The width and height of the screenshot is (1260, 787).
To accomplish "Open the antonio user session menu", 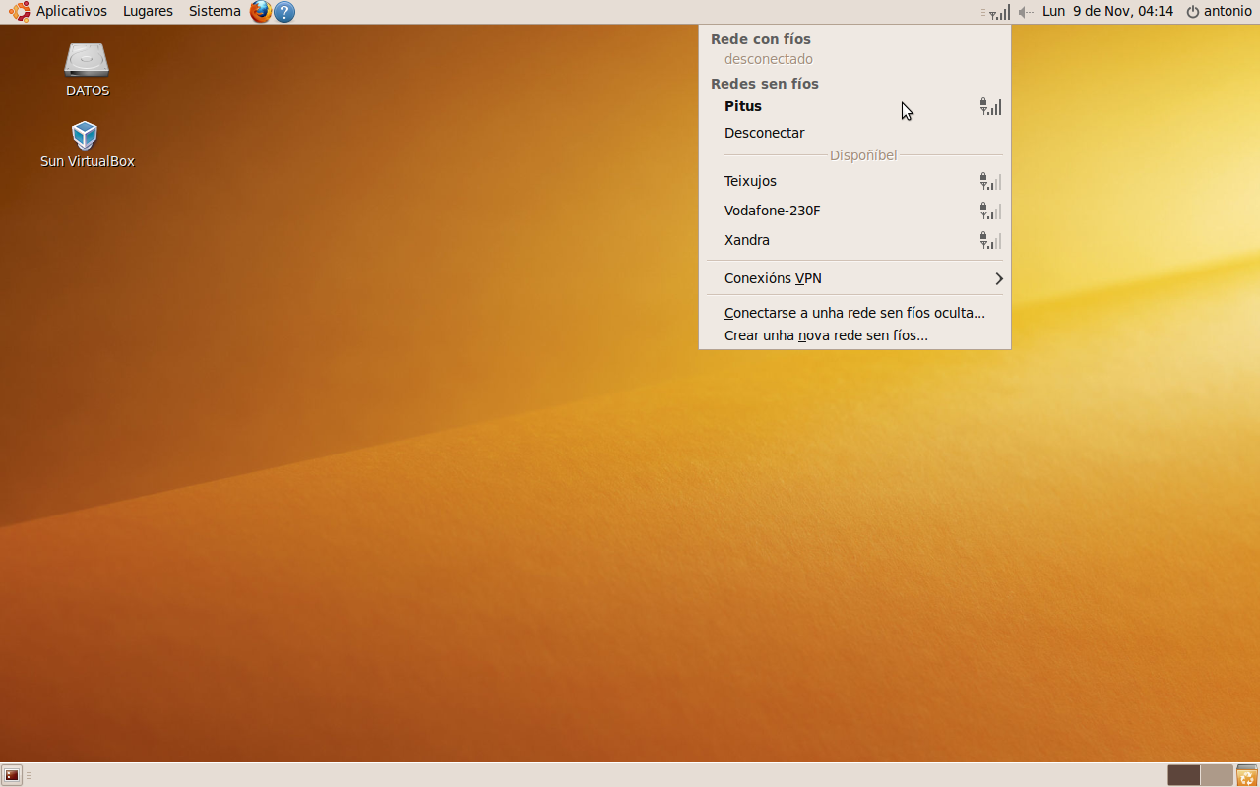I will 1219,12.
